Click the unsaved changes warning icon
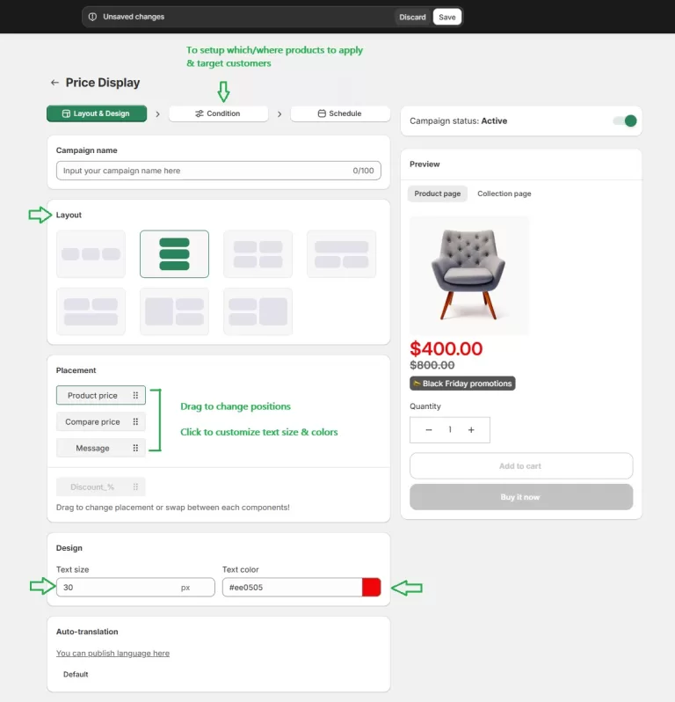675x702 pixels. [x=92, y=17]
